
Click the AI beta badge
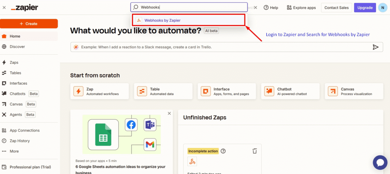pos(211,31)
